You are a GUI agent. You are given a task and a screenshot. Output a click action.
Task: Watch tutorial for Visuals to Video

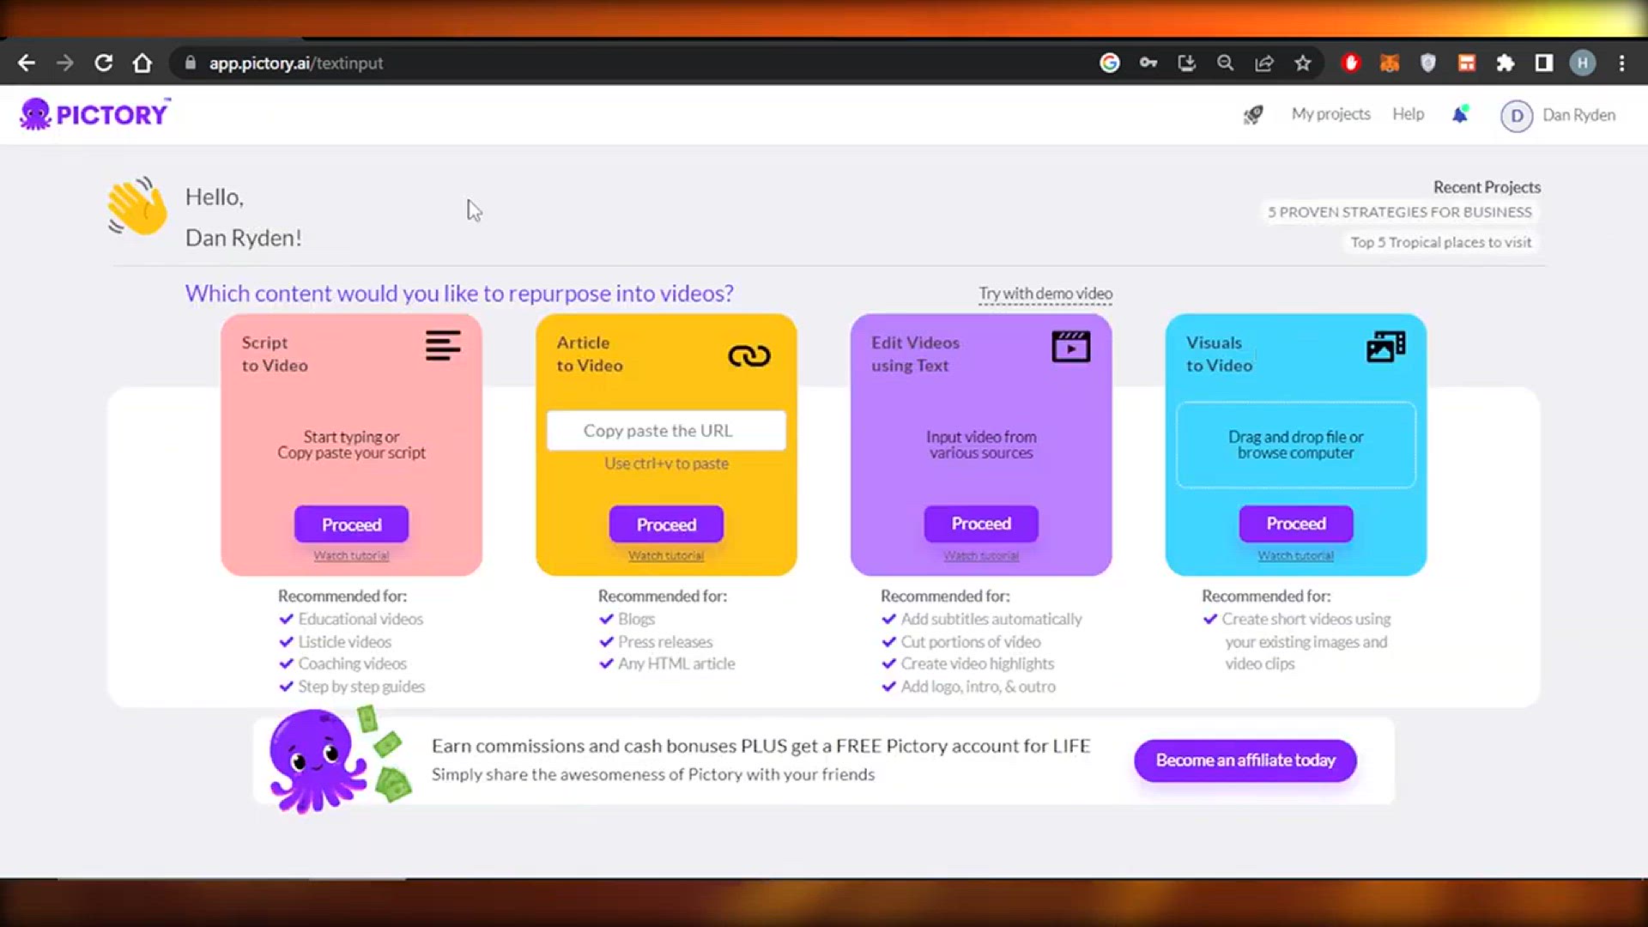coord(1296,555)
